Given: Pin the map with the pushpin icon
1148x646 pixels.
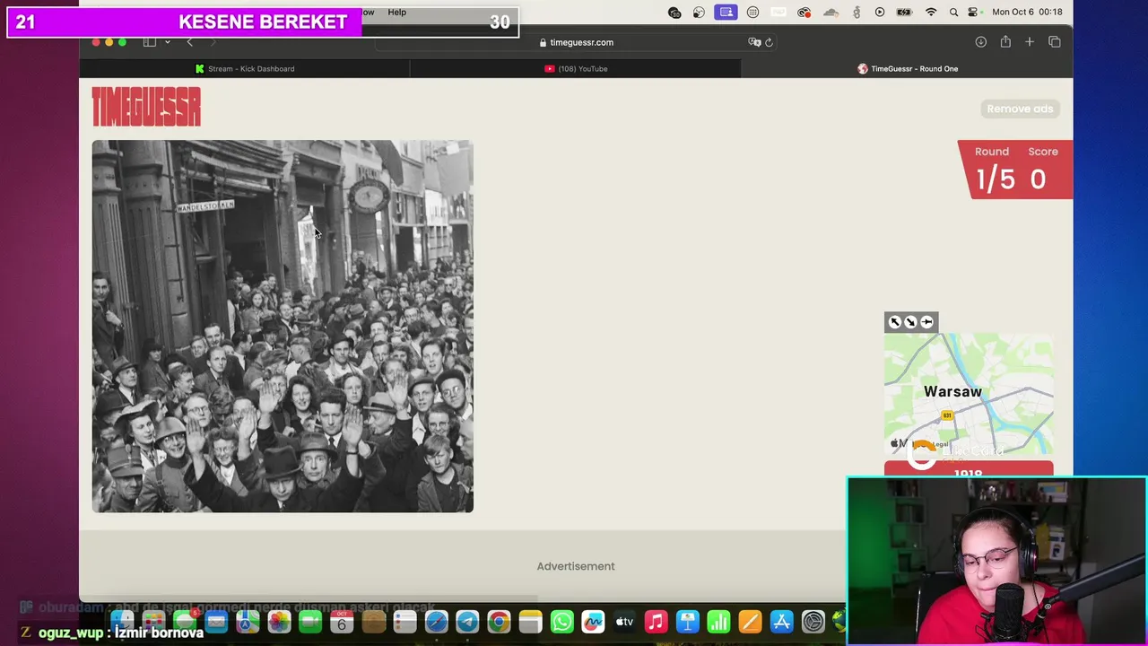Looking at the screenshot, I should [x=927, y=322].
